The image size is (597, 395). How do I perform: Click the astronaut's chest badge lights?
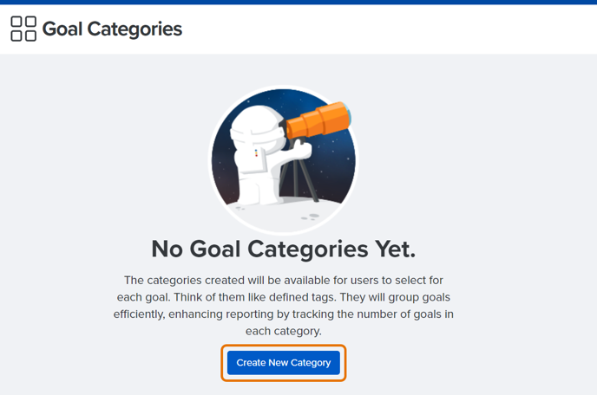256,152
